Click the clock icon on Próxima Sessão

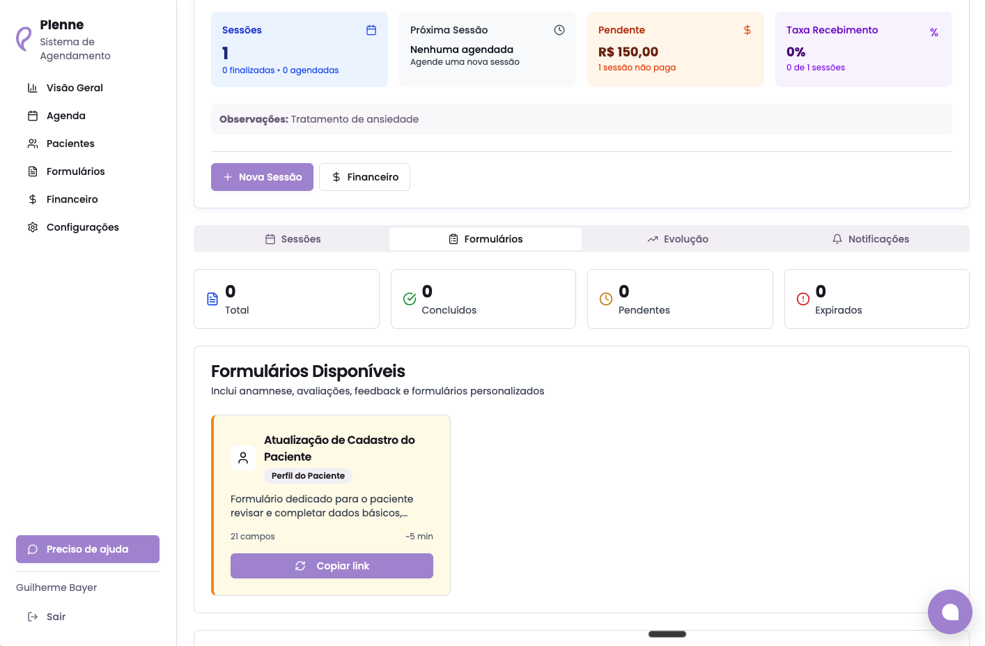point(559,30)
